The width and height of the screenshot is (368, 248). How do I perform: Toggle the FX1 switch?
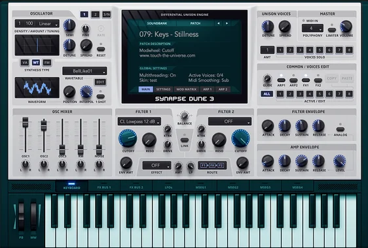pyautogui.click(x=306, y=80)
